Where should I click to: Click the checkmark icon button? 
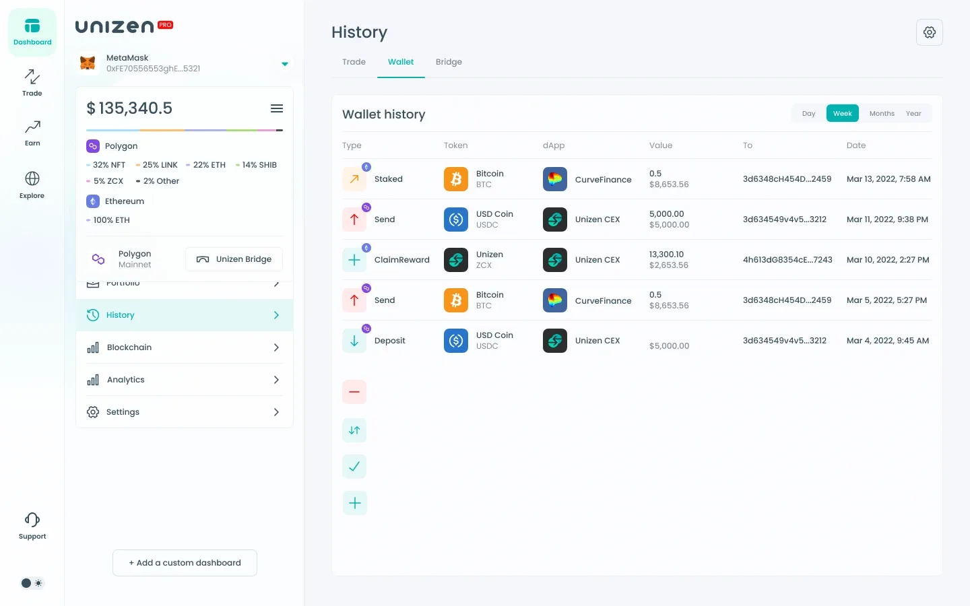[354, 467]
